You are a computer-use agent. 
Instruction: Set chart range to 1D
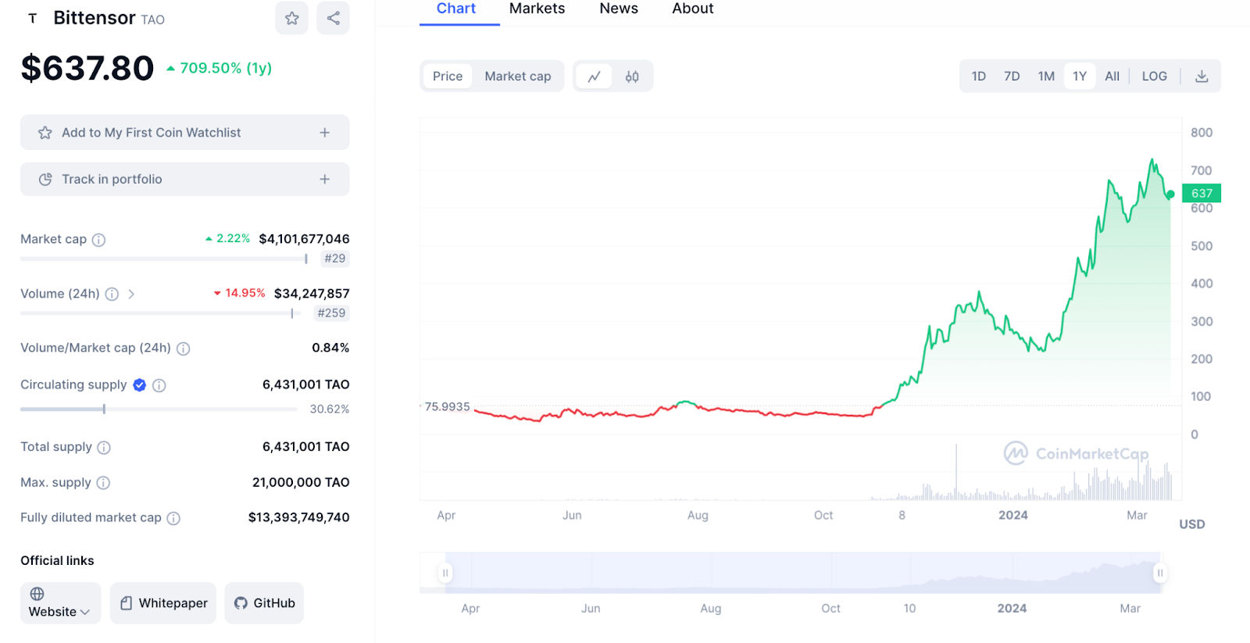click(x=979, y=77)
